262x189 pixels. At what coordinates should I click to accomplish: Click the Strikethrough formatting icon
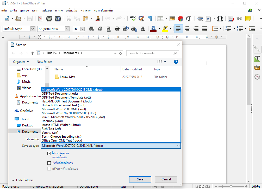pos(117,29)
